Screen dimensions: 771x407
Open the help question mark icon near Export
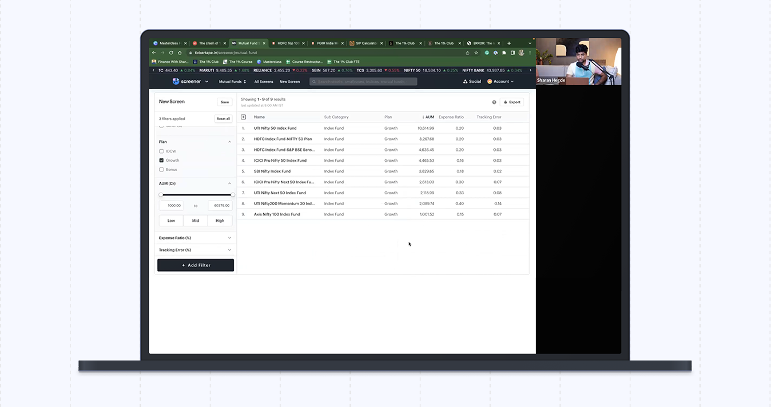(x=494, y=102)
